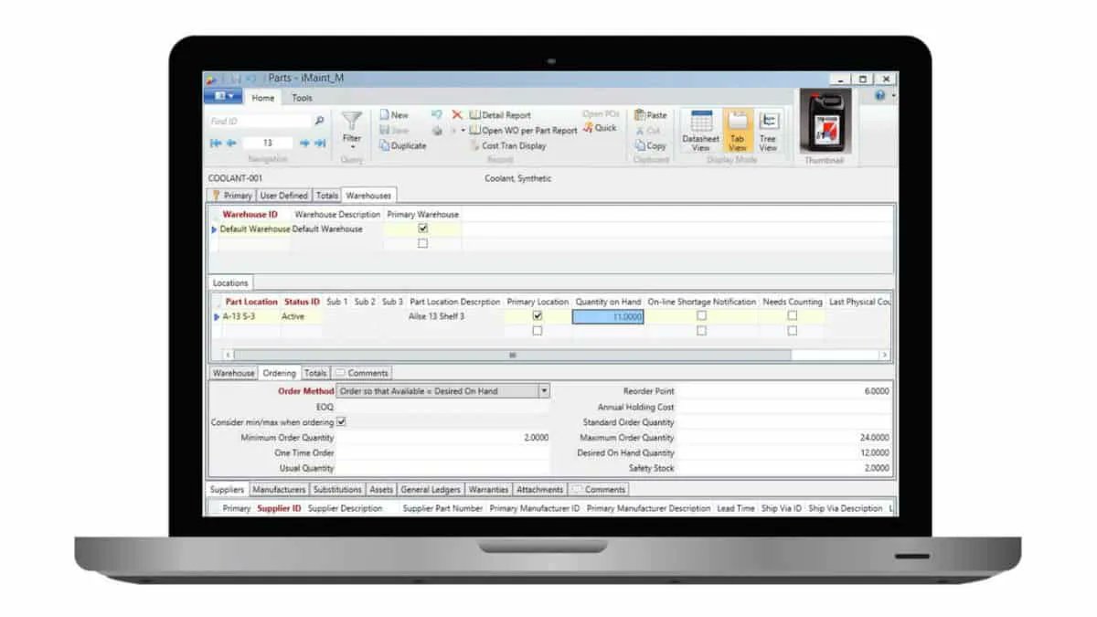Open Cost Tran Display
This screenshot has width=1097, height=617.
(507, 145)
